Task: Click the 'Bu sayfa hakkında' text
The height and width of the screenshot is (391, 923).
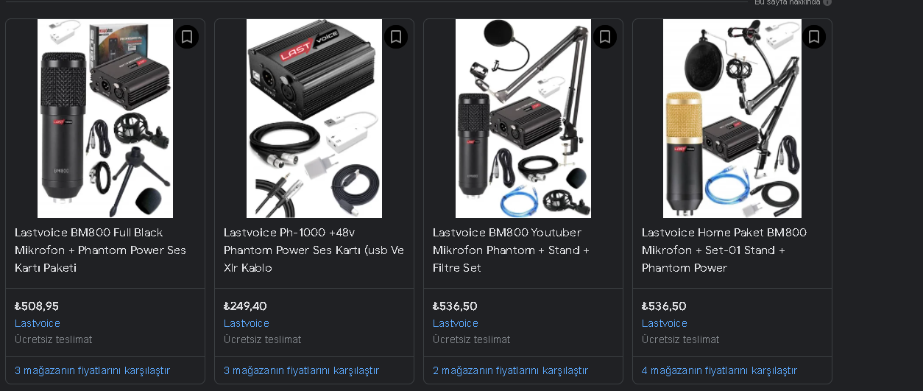Action: point(787,2)
